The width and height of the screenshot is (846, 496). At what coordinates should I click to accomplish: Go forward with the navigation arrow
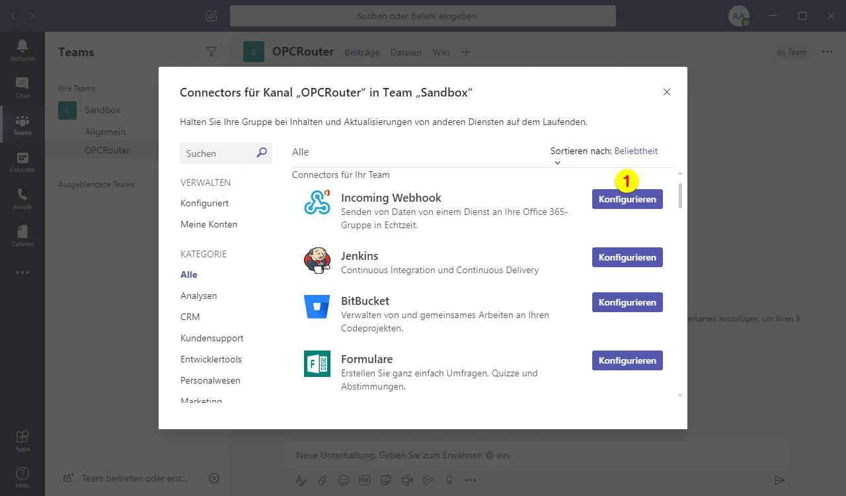pyautogui.click(x=32, y=16)
